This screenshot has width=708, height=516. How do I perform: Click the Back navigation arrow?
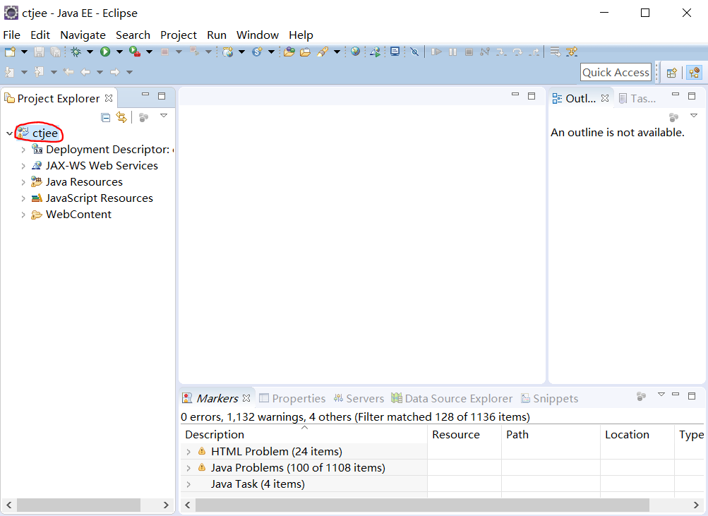85,72
